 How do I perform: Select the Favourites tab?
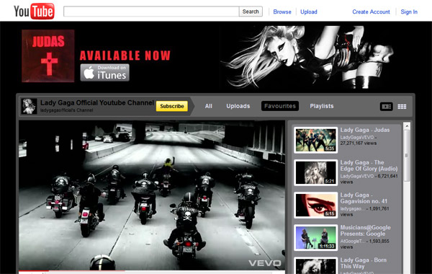pyautogui.click(x=280, y=106)
